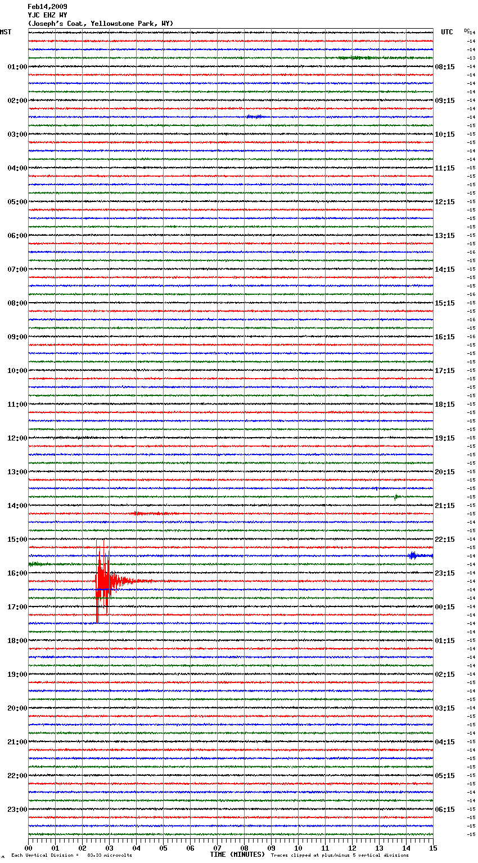Select the 12:00 MST time label
The height and width of the screenshot is (863, 478).
17,438
